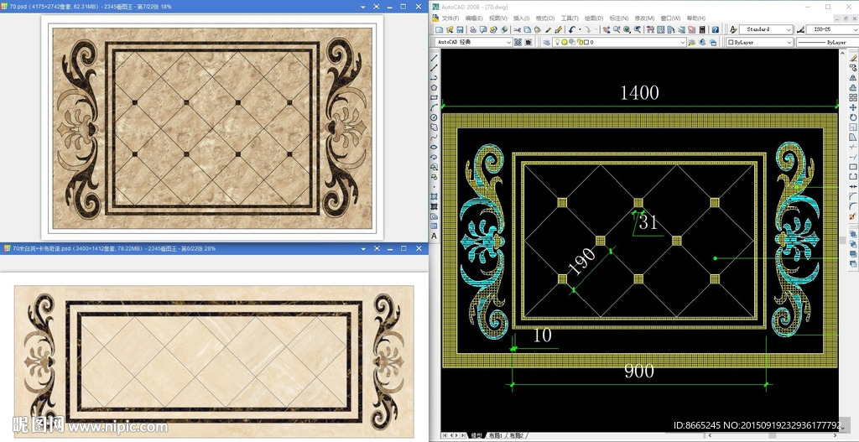The width and height of the screenshot is (859, 442).
Task: Select the Rotate modify tool
Action: tap(853, 117)
